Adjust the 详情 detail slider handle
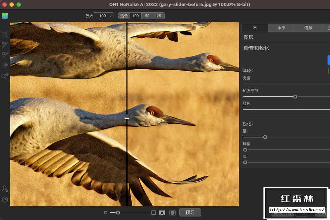This screenshot has width=330, height=220. 245,150
